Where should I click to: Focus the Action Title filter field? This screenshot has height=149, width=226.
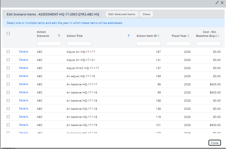[79, 43]
